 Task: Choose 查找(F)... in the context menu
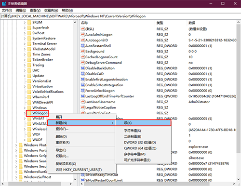[x=81, y=129]
